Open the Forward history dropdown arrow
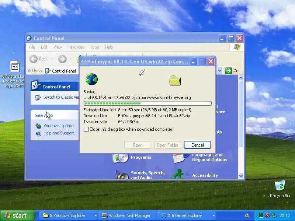This screenshot has height=221, width=295. click(71, 59)
